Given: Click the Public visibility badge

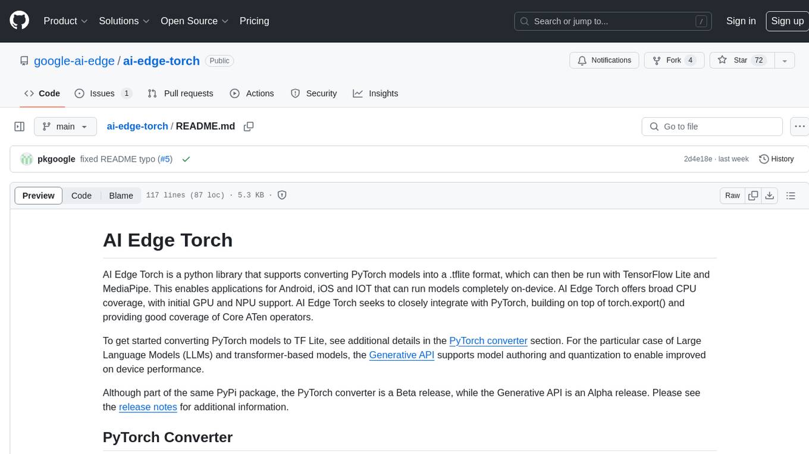Looking at the screenshot, I should [x=220, y=61].
